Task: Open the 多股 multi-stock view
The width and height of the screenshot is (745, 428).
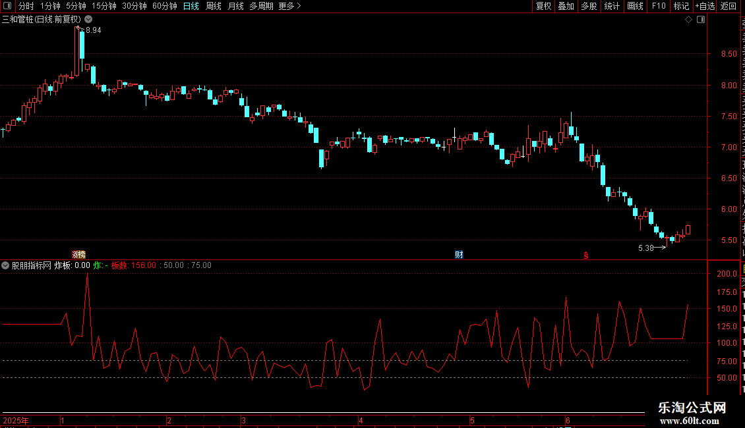Action: [589, 6]
